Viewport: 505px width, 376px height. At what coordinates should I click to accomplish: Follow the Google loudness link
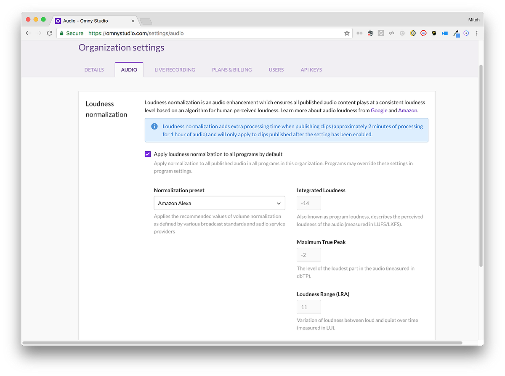coord(379,110)
